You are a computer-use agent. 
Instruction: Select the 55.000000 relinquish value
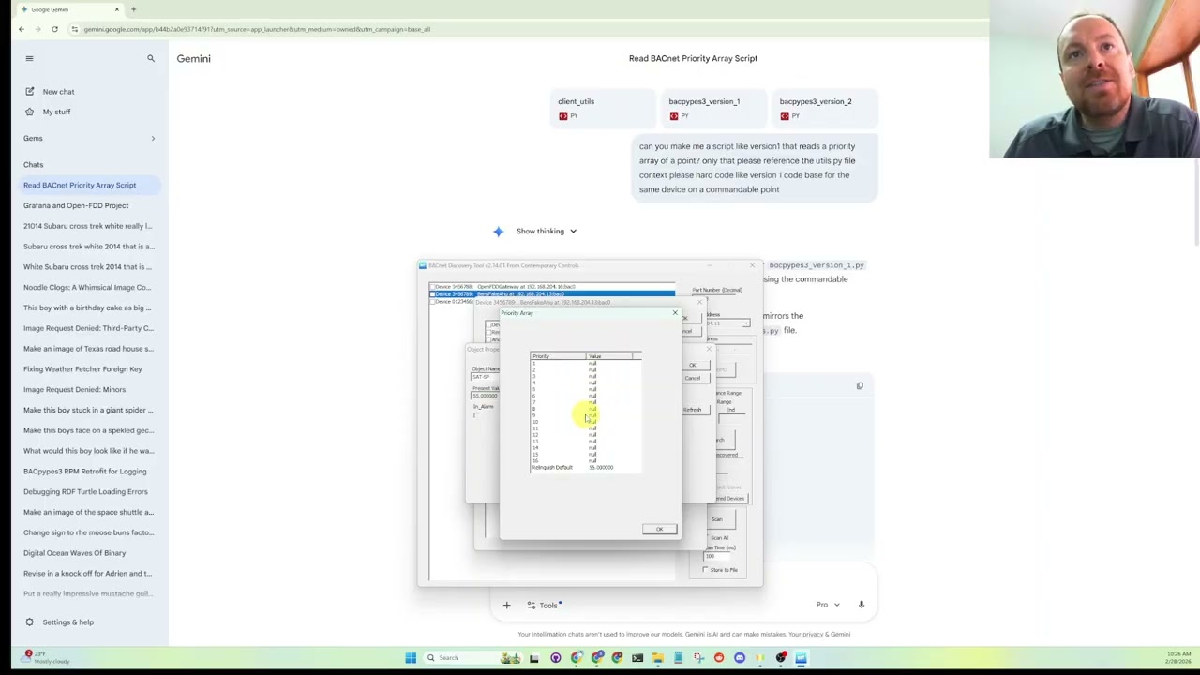click(x=601, y=467)
